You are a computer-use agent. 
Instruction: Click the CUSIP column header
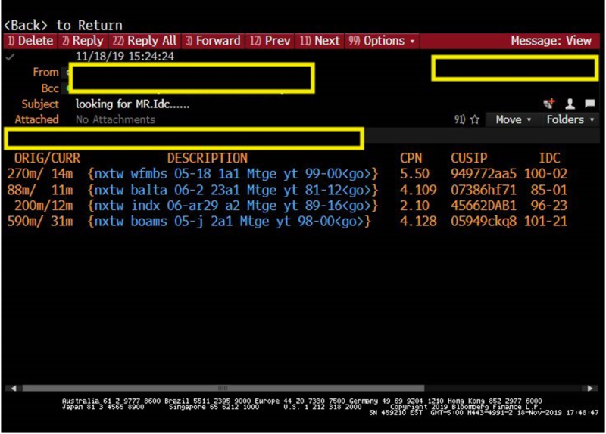469,158
